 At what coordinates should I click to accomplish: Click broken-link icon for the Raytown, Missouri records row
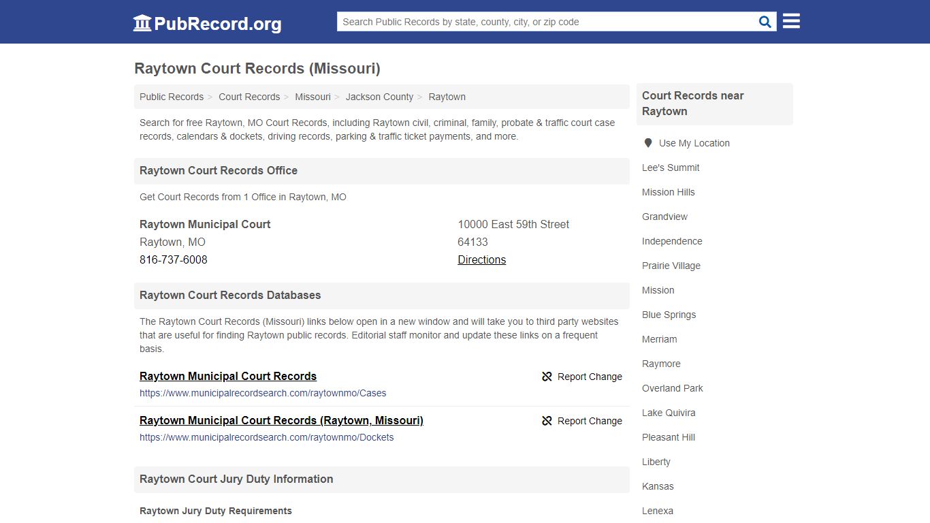coord(547,421)
